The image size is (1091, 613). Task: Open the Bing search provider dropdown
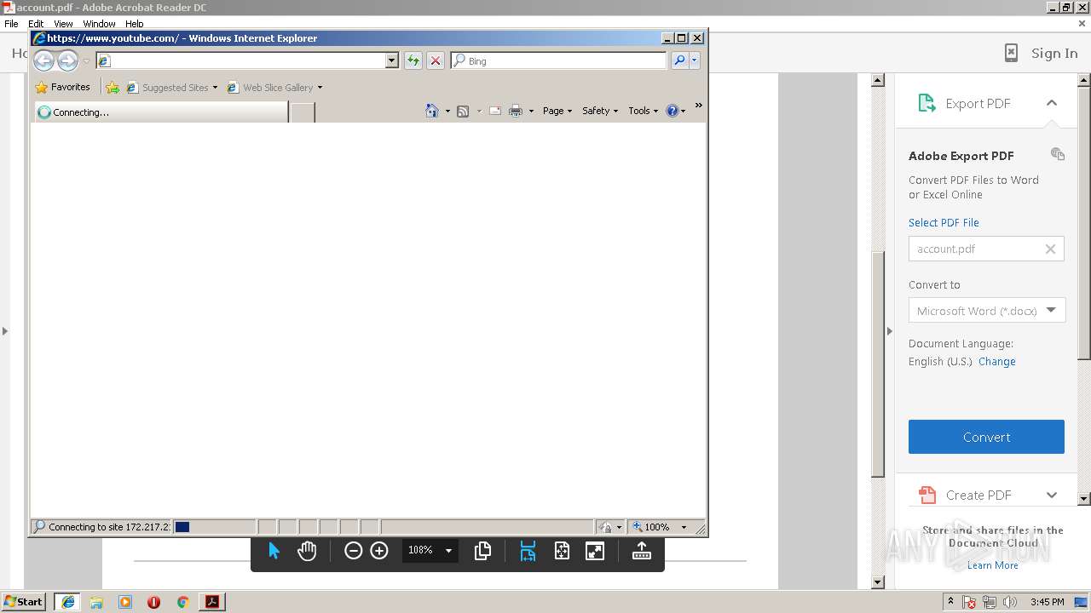coord(695,60)
